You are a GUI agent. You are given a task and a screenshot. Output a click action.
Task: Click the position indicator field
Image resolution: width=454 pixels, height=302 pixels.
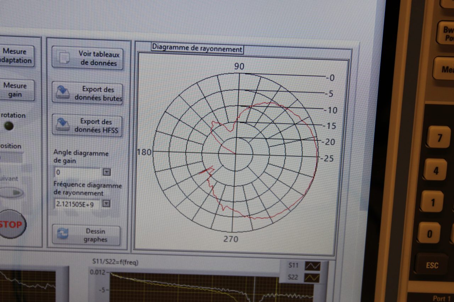(11, 157)
